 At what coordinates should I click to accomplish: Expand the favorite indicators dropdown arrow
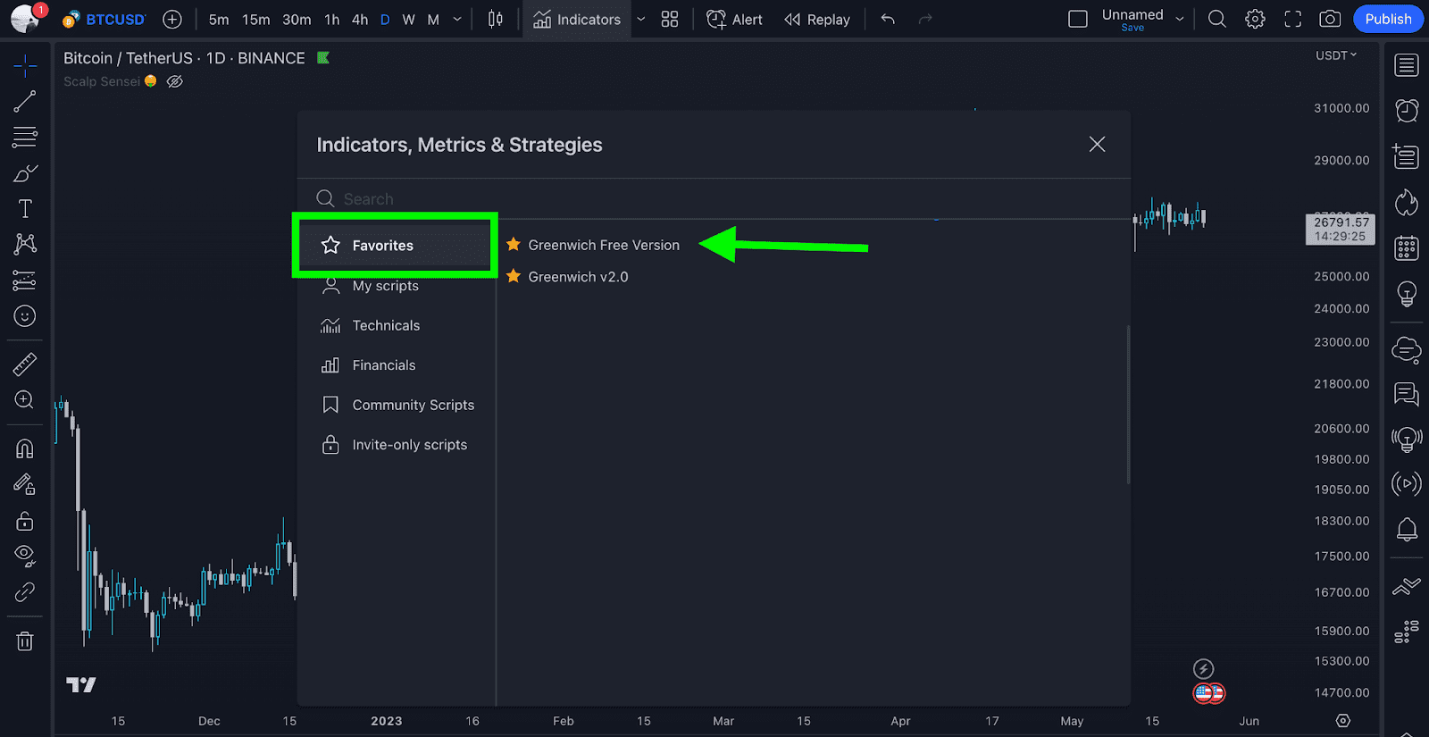[x=640, y=19]
